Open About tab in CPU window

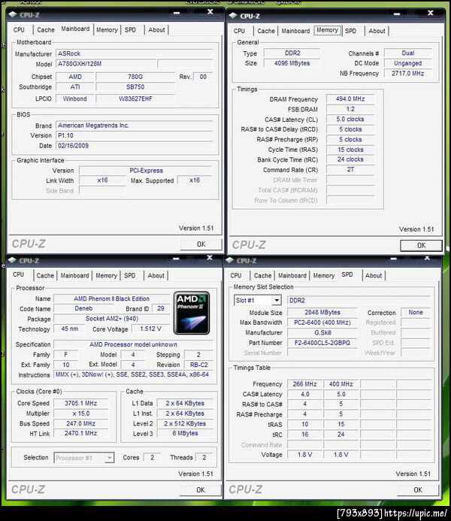(156, 275)
